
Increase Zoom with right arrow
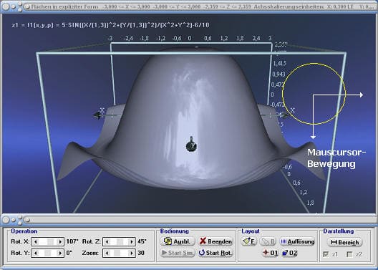coord(132,253)
